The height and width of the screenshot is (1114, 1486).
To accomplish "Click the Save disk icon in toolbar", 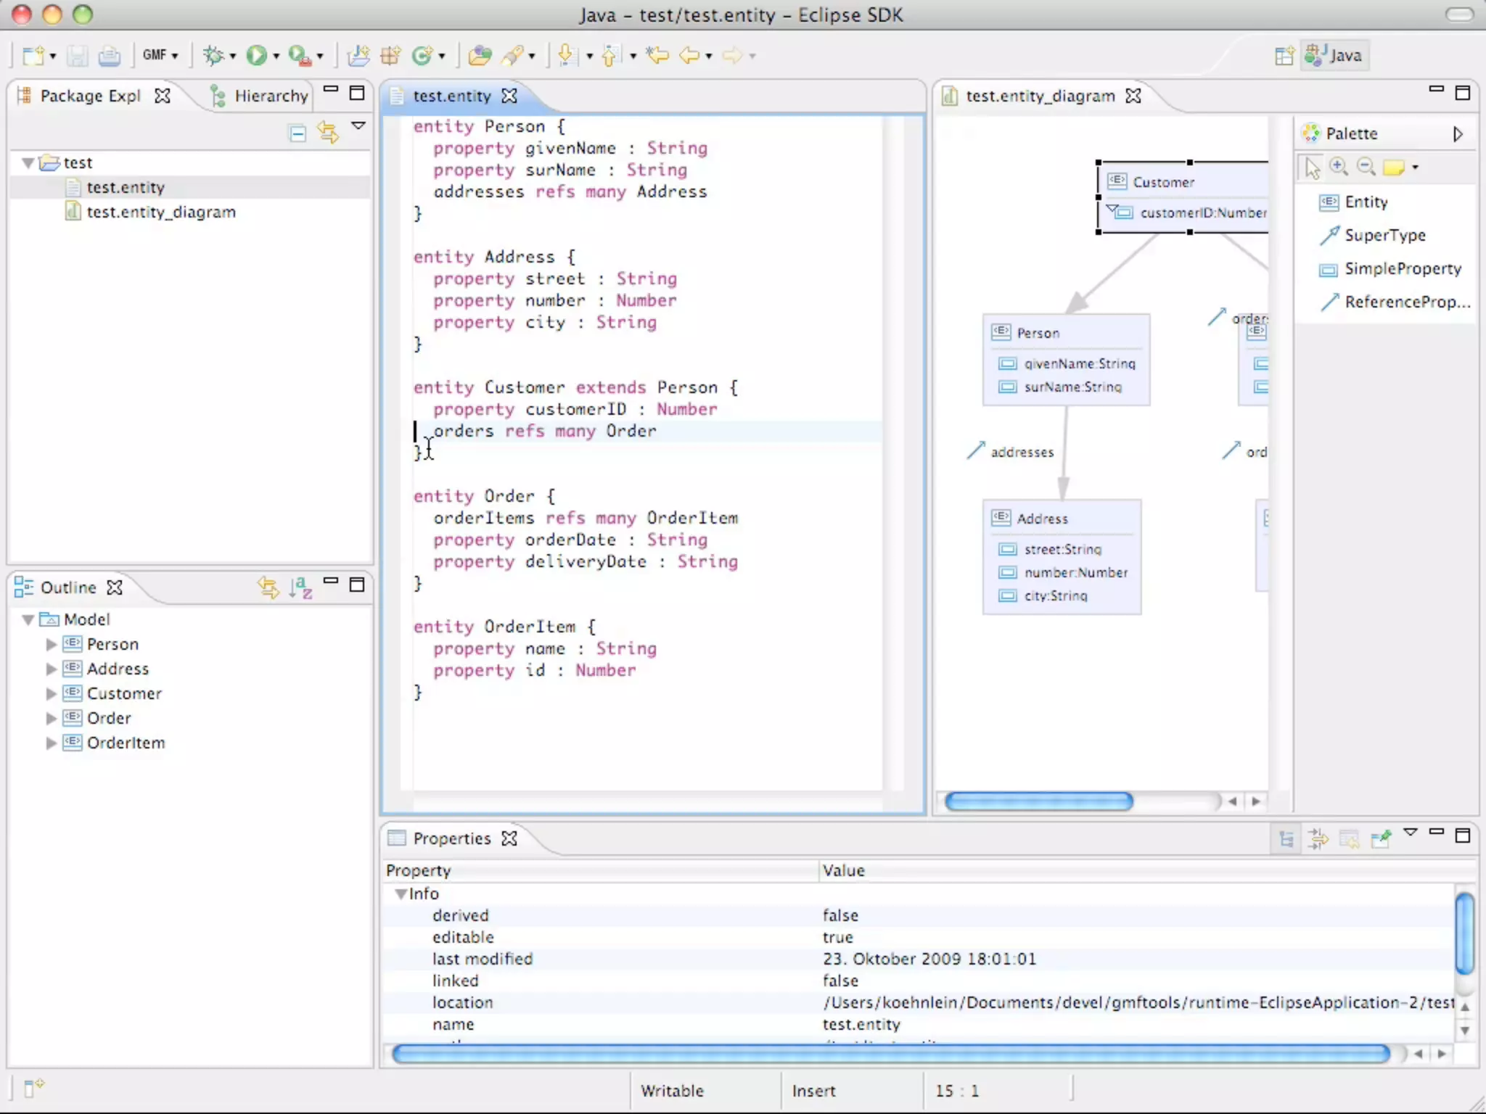I will pos(78,55).
